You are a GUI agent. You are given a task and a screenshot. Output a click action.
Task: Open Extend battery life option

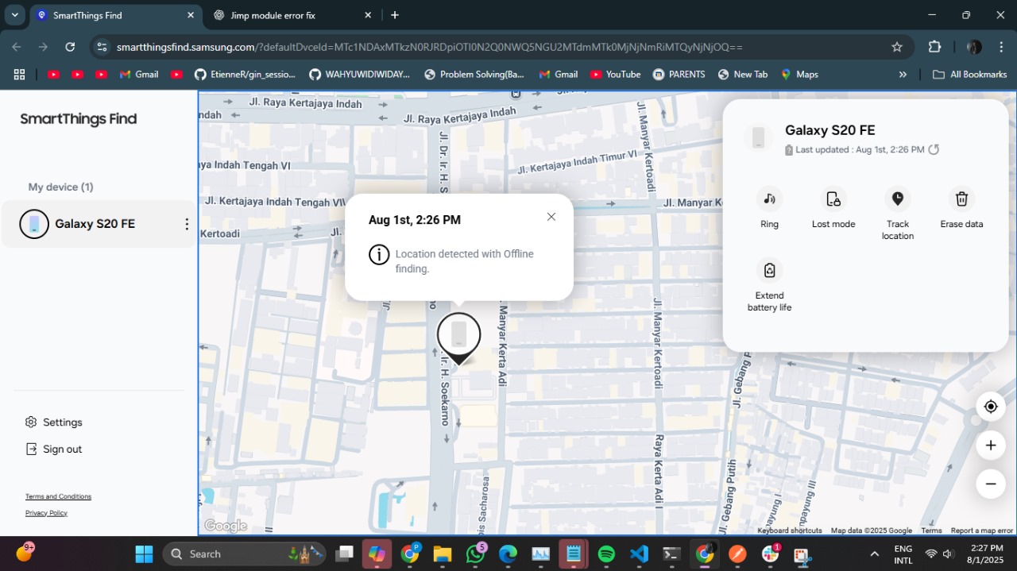pyautogui.click(x=769, y=271)
